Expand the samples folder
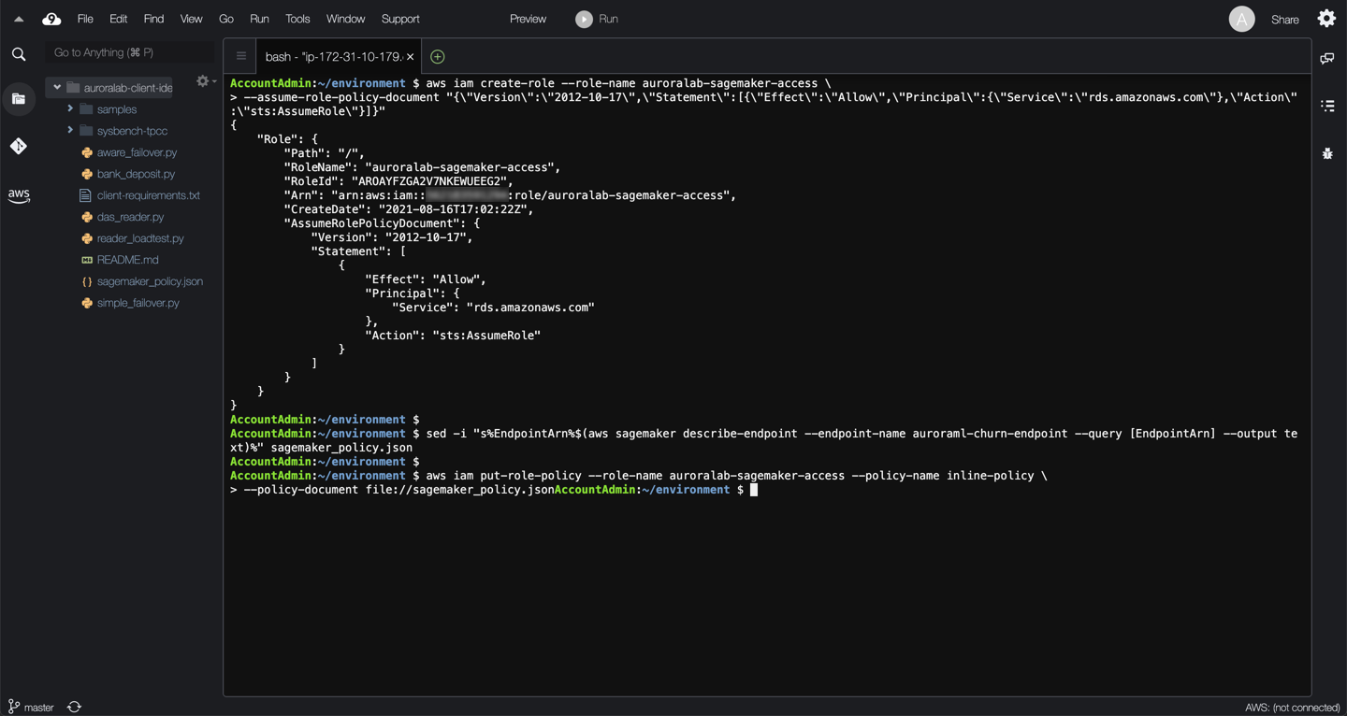This screenshot has width=1347, height=716. coord(70,109)
